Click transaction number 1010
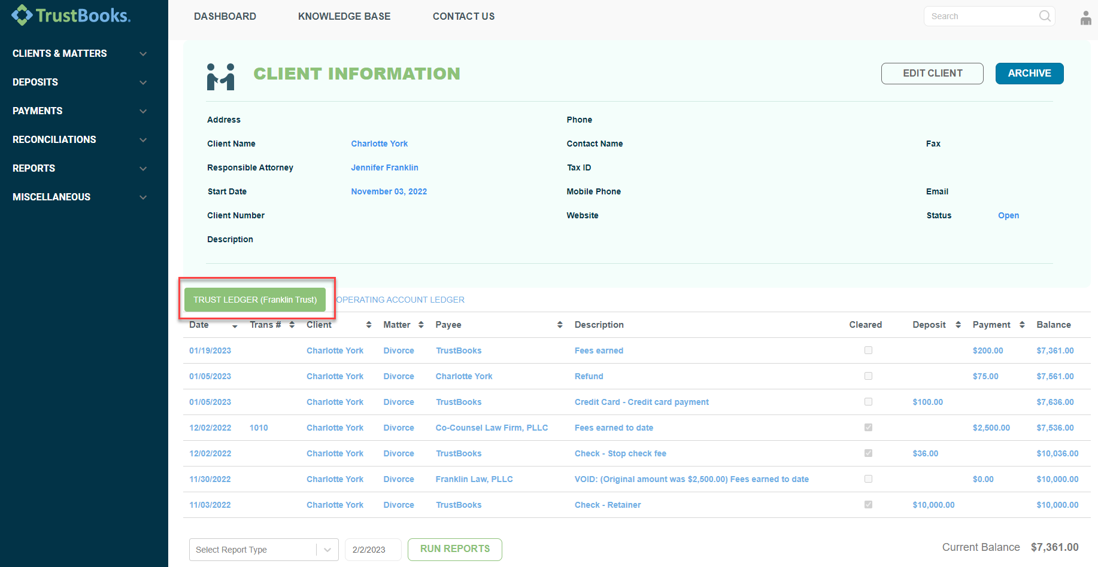 259,428
